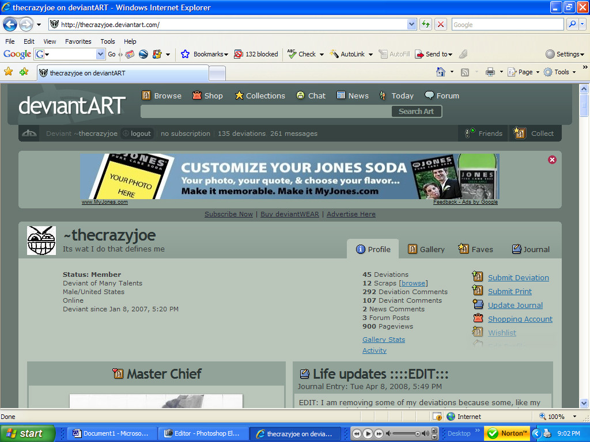The height and width of the screenshot is (442, 590).
Task: Open the deviantART Shop
Action: 207,96
